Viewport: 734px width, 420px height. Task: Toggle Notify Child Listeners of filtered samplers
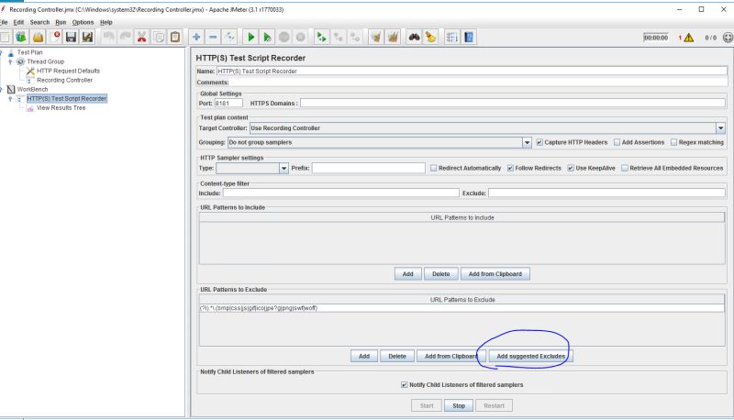click(x=405, y=385)
